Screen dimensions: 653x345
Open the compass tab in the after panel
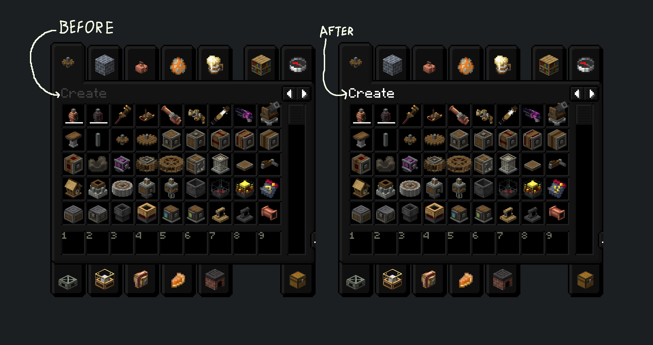click(585, 64)
